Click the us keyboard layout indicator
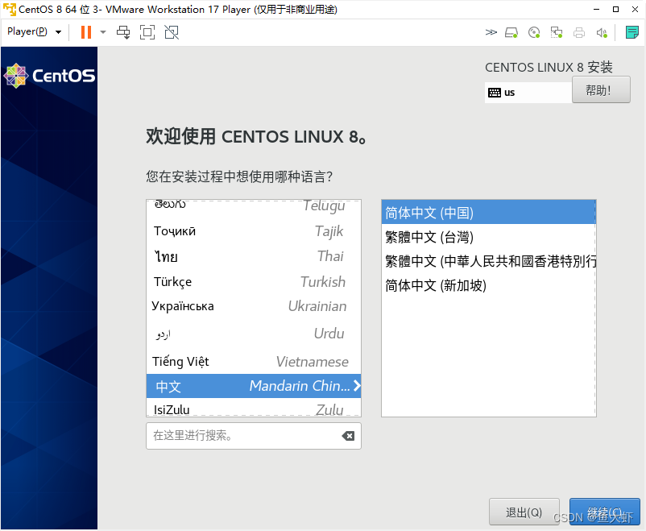 pyautogui.click(x=528, y=93)
